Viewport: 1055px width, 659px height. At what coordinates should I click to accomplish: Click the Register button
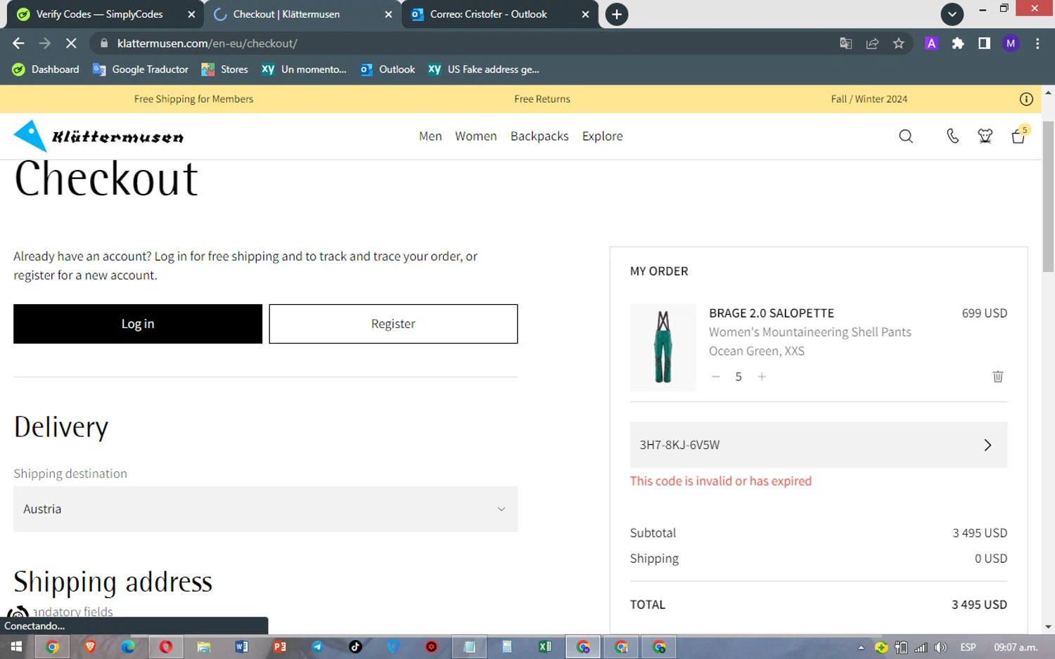coord(393,324)
